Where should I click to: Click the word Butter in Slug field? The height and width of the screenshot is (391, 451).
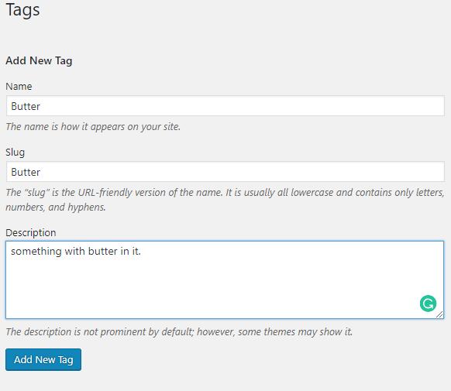point(26,172)
